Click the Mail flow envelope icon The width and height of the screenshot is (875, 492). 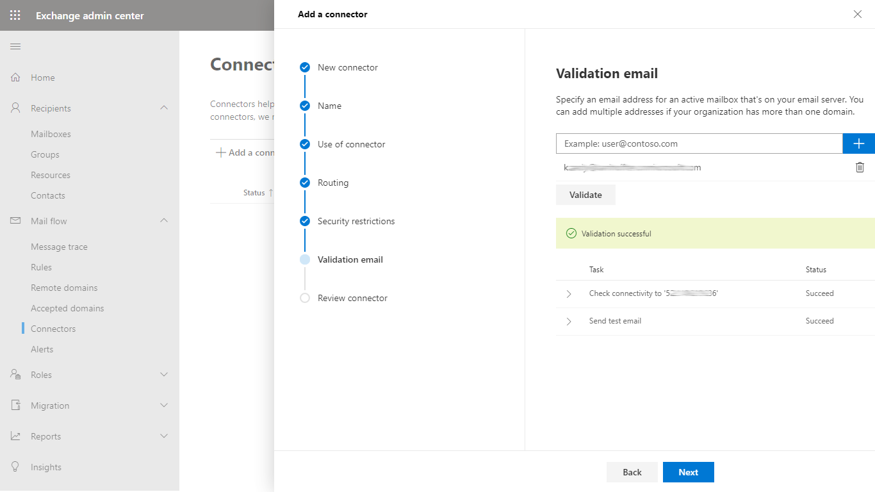(15, 221)
